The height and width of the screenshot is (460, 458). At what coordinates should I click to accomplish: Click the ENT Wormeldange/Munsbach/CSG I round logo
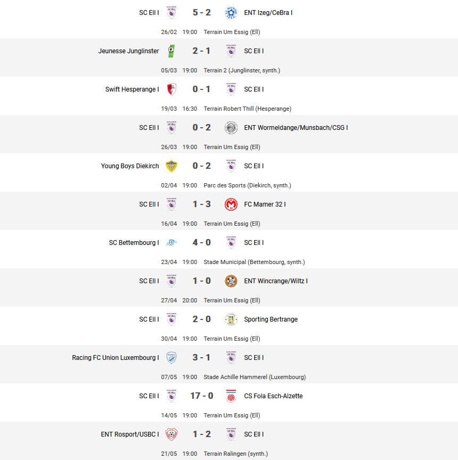(231, 128)
